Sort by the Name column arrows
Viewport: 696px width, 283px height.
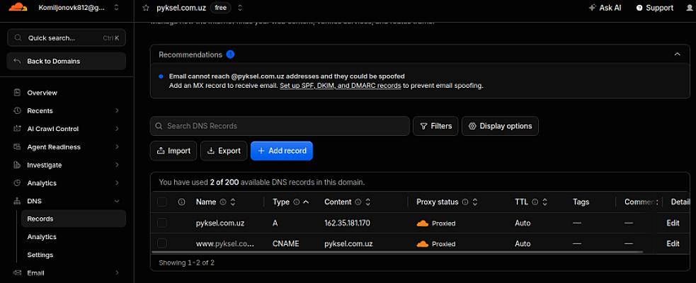pyautogui.click(x=233, y=202)
